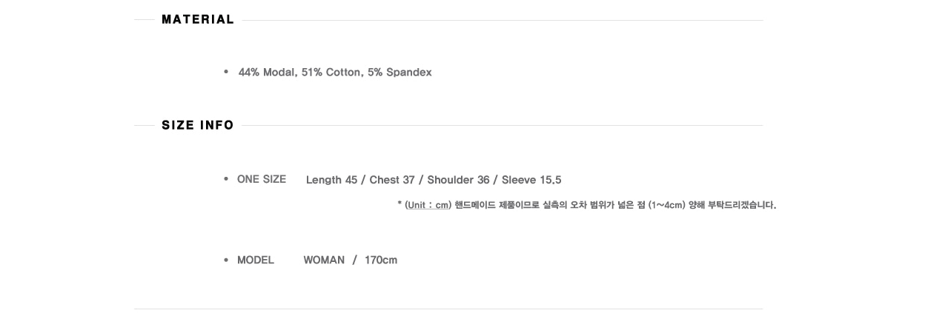
Task: Click the 170cm model height
Action: point(381,260)
